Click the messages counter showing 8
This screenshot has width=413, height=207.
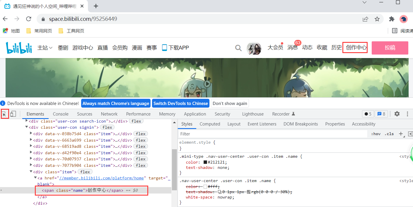(381, 114)
